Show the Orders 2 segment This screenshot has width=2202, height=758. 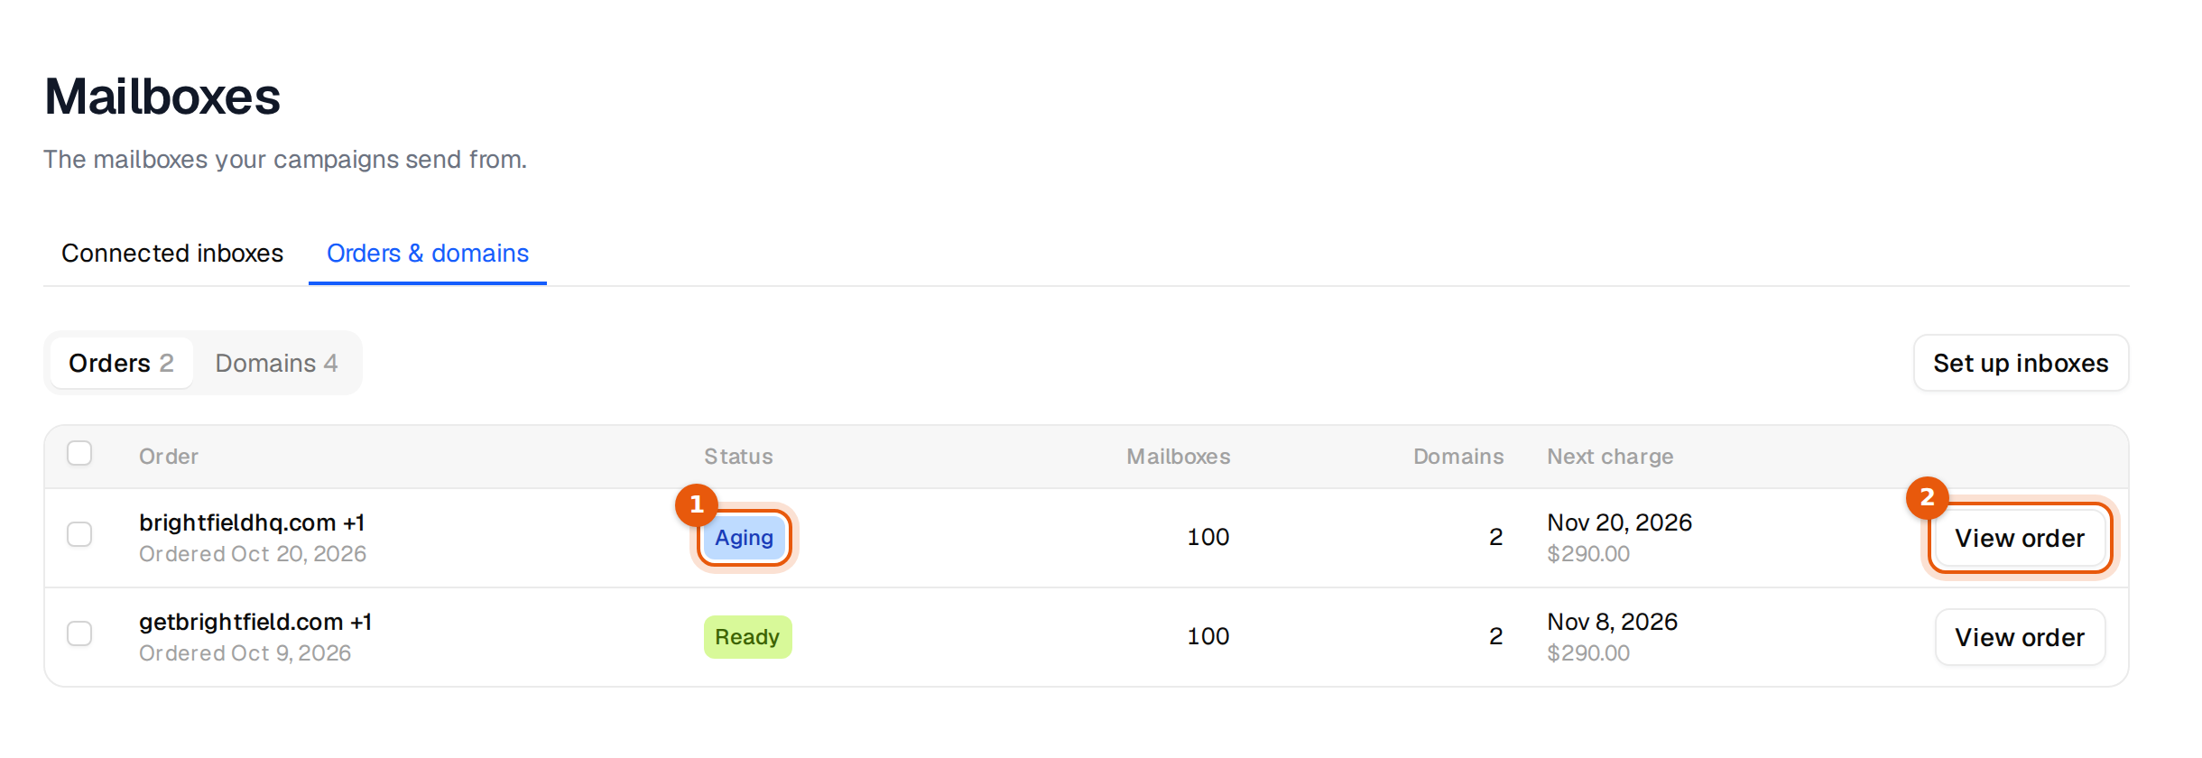click(x=122, y=363)
